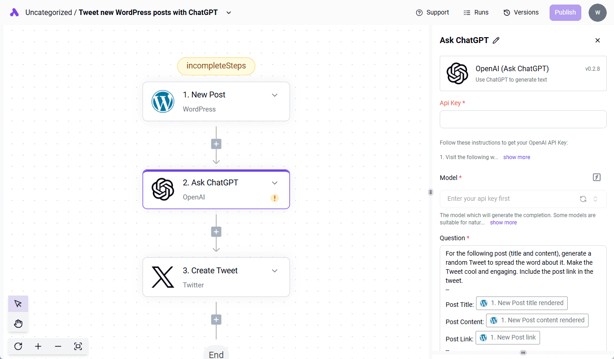Open the Runs list
This screenshot has height=359, width=614.
tap(476, 13)
